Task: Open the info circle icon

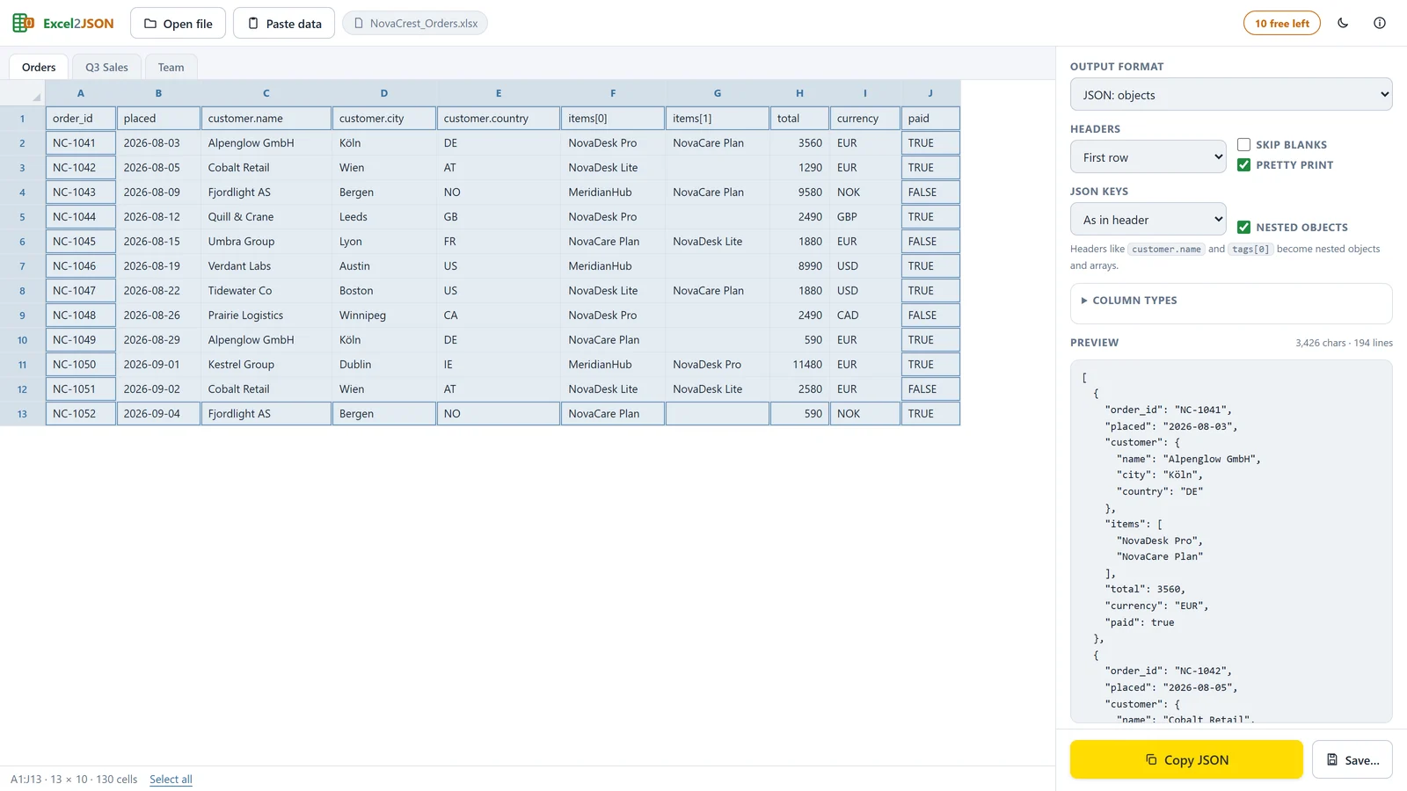Action: (x=1380, y=23)
